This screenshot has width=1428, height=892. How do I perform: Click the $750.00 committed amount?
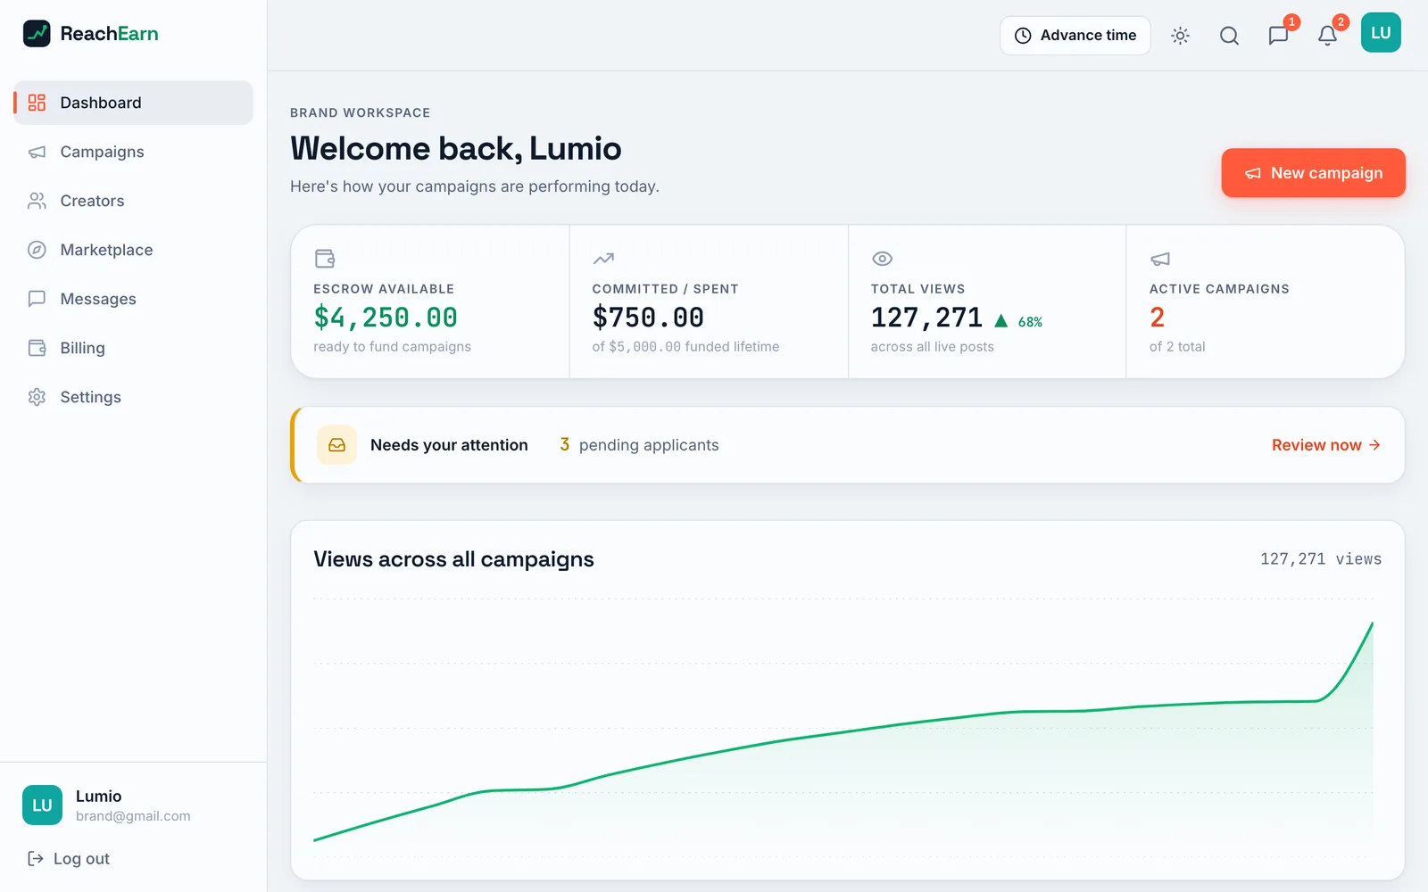tap(648, 318)
